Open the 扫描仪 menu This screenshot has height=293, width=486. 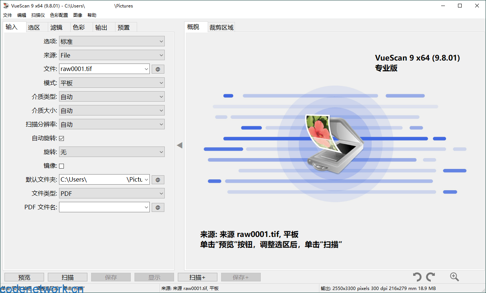point(38,15)
